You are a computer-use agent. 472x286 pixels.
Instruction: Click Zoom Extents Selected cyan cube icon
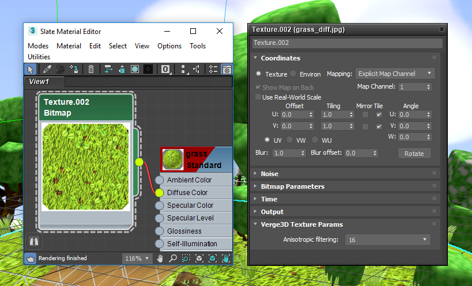[x=213, y=258]
